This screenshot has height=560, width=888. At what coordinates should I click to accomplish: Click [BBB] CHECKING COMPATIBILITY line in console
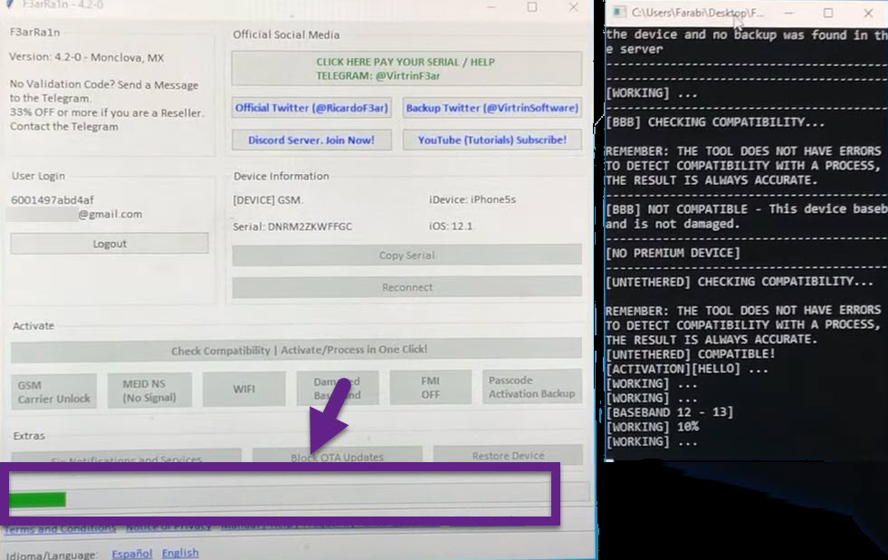click(x=715, y=122)
